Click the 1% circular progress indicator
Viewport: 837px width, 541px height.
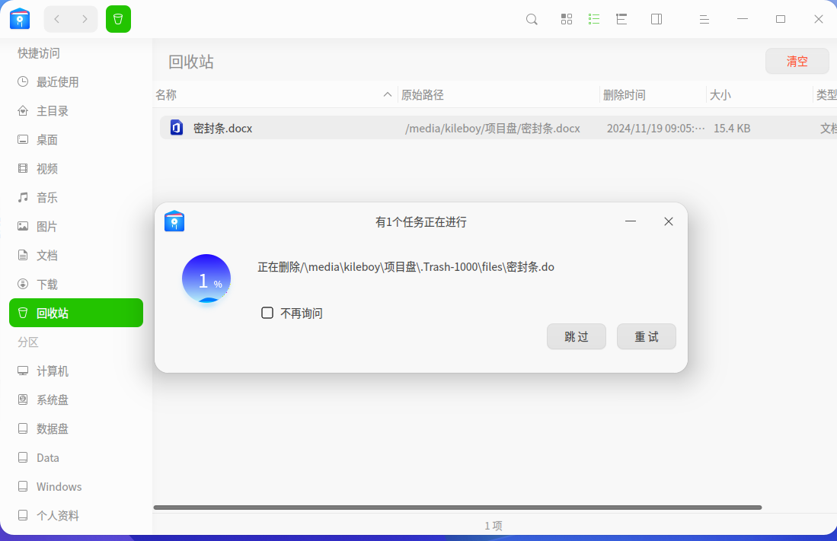click(206, 278)
